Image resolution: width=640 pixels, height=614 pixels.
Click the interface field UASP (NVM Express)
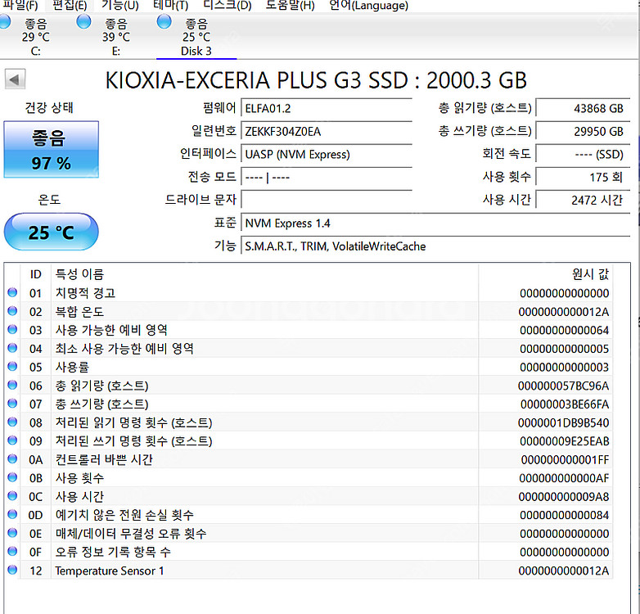[327, 154]
